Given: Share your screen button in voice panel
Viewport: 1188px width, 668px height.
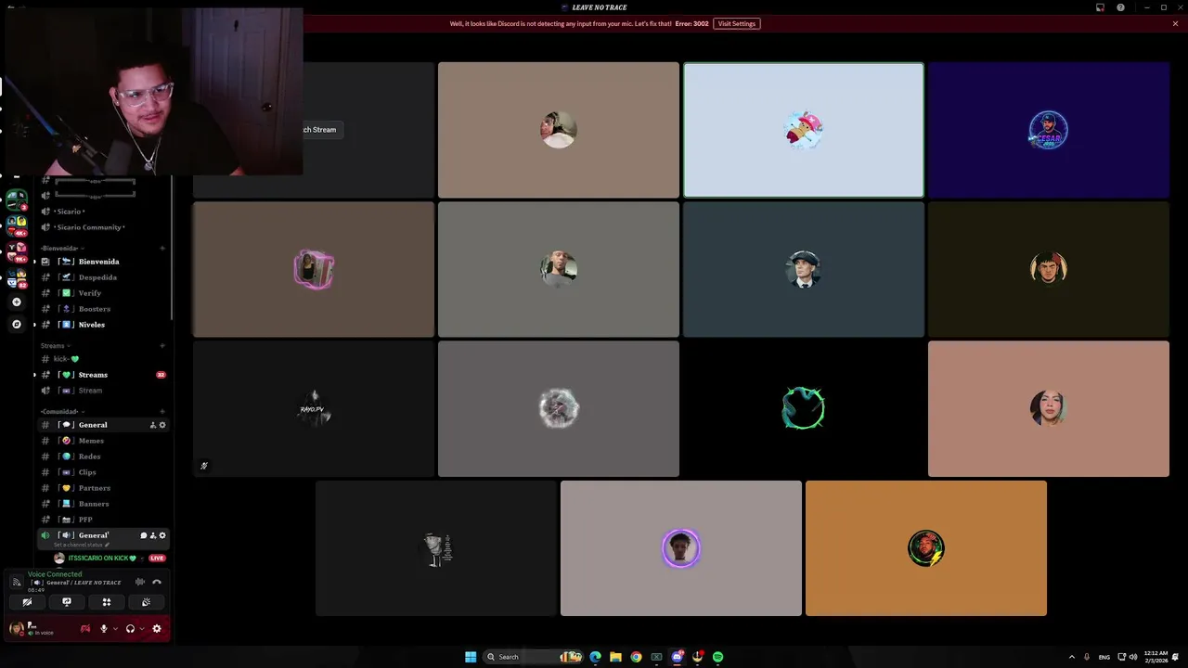Looking at the screenshot, I should [x=67, y=602].
